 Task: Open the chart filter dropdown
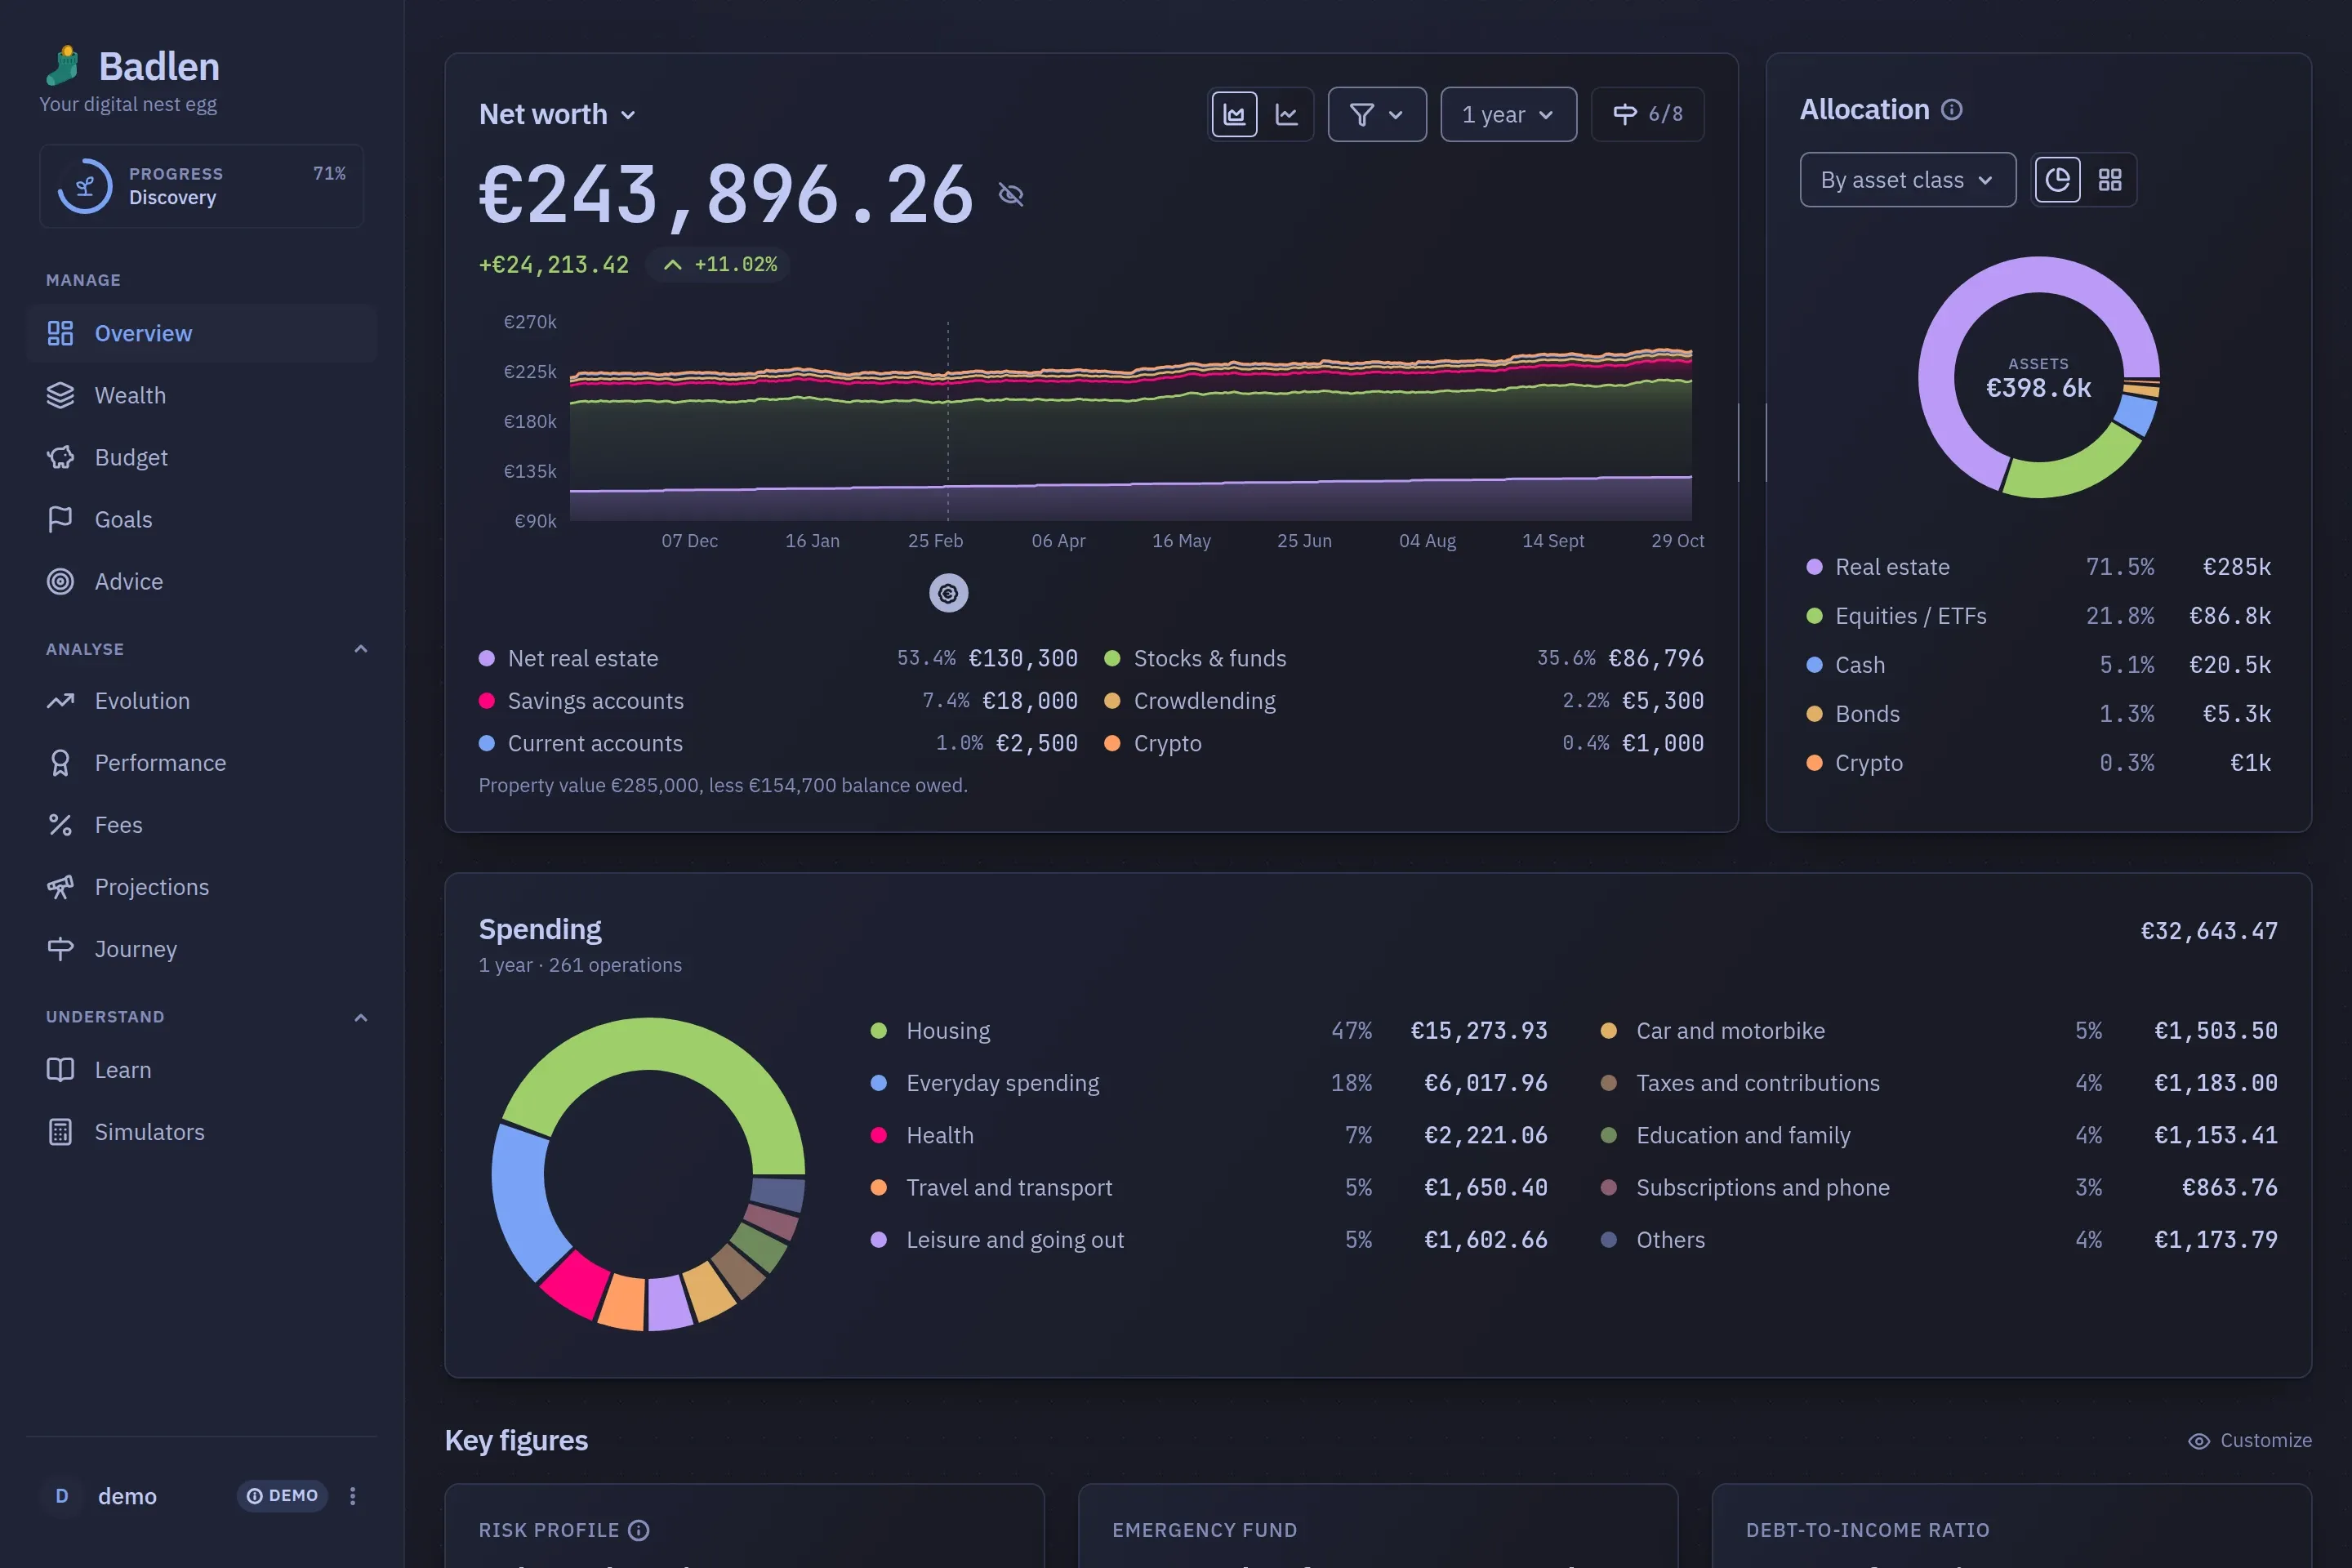click(x=1377, y=115)
